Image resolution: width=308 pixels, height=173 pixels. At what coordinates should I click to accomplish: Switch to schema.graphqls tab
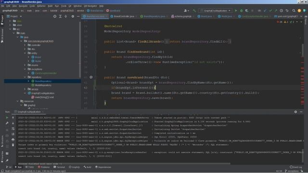coord(182,16)
